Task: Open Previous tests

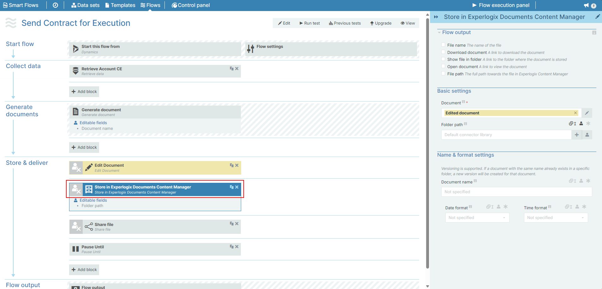Action: coord(345,23)
